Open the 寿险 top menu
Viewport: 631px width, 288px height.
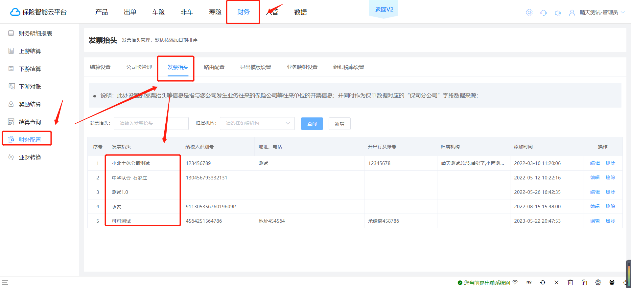[215, 12]
